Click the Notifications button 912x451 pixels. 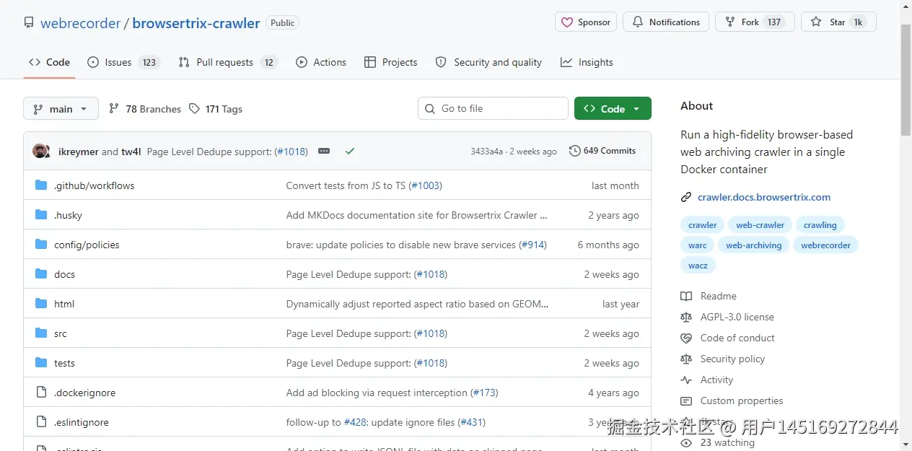coord(666,22)
